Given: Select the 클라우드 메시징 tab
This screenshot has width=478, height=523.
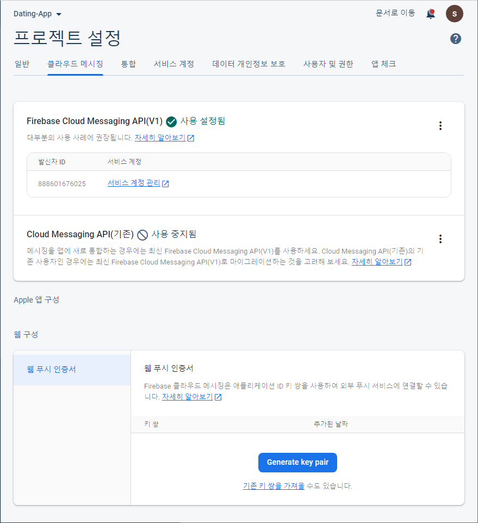Looking at the screenshot, I should [x=76, y=64].
